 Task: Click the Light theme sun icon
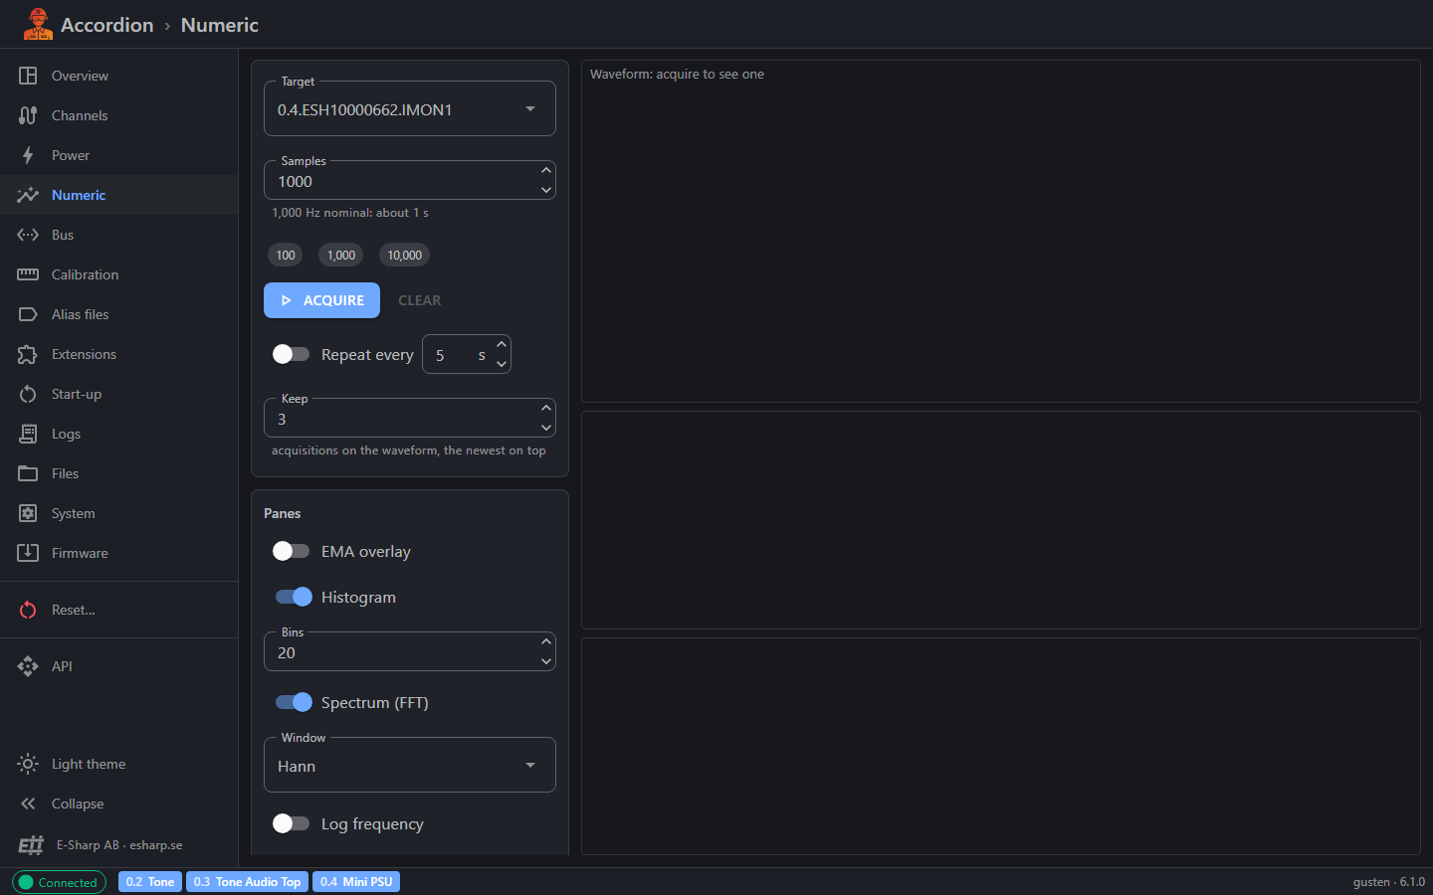click(x=28, y=764)
